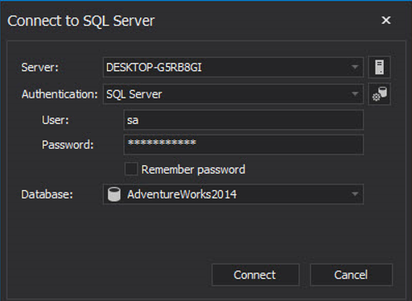Expand the Server dropdown arrow

pyautogui.click(x=355, y=67)
